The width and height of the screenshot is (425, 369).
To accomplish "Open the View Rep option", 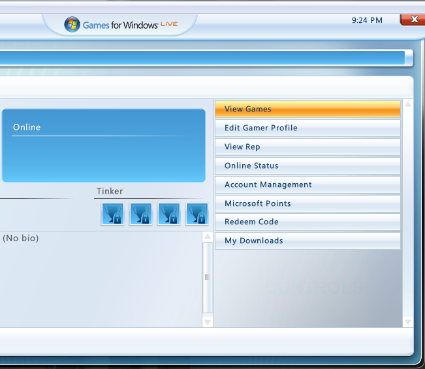I will [307, 147].
